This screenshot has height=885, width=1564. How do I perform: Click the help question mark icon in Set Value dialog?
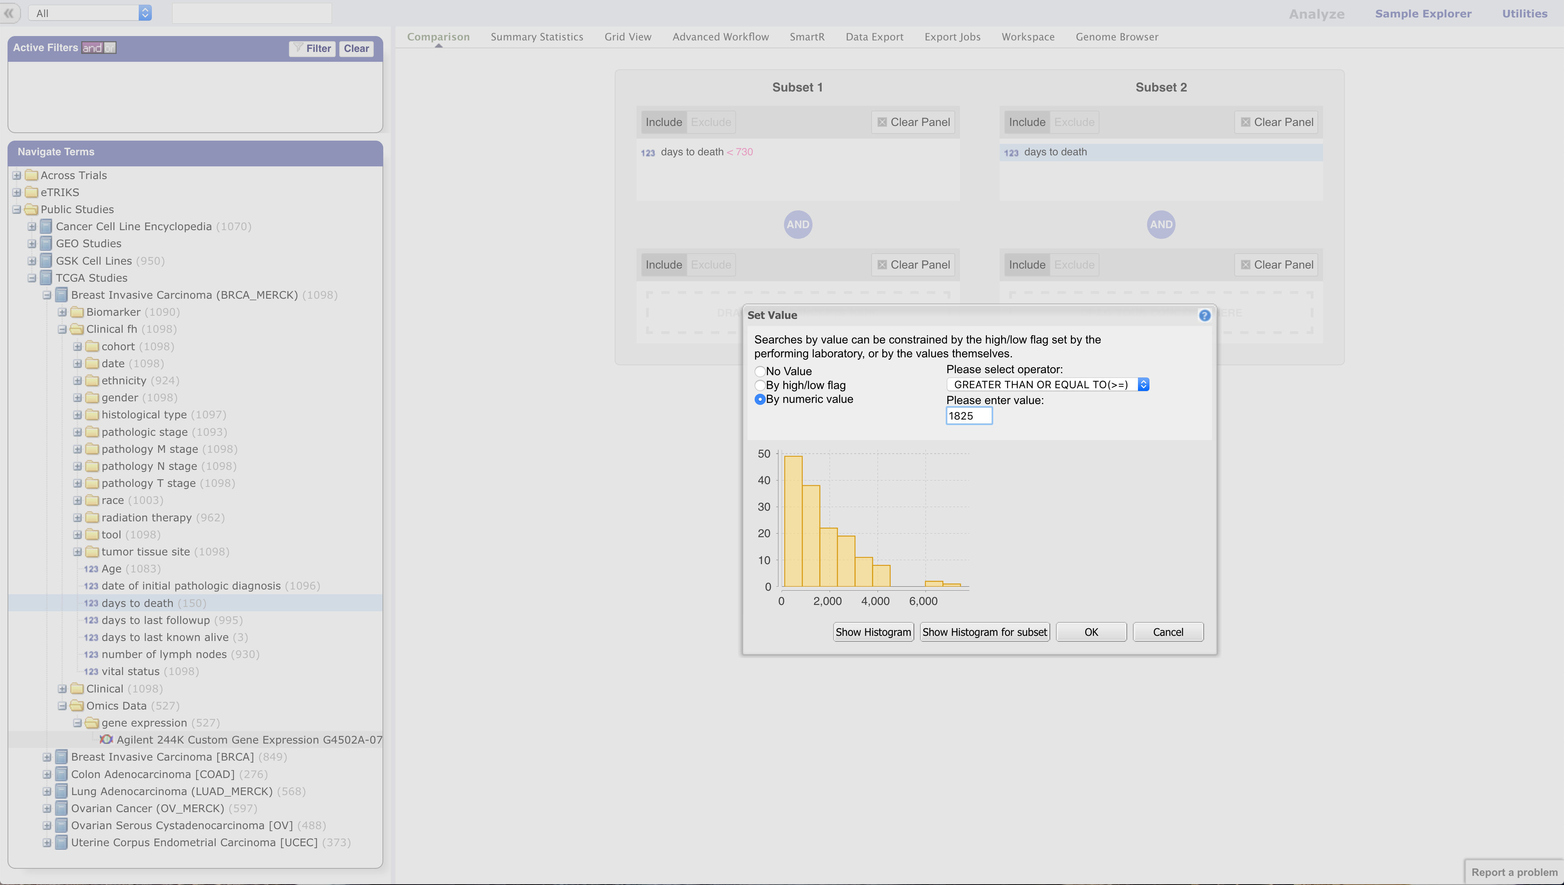1204,315
